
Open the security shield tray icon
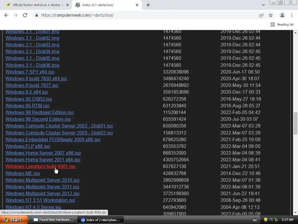tap(266, 220)
